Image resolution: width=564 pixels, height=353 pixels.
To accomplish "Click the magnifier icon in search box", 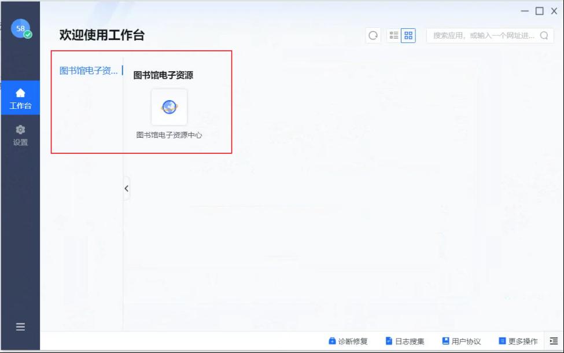I will [x=544, y=35].
